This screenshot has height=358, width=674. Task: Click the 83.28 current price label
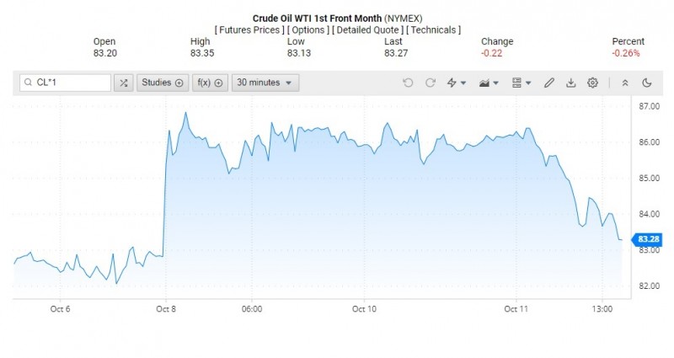646,239
